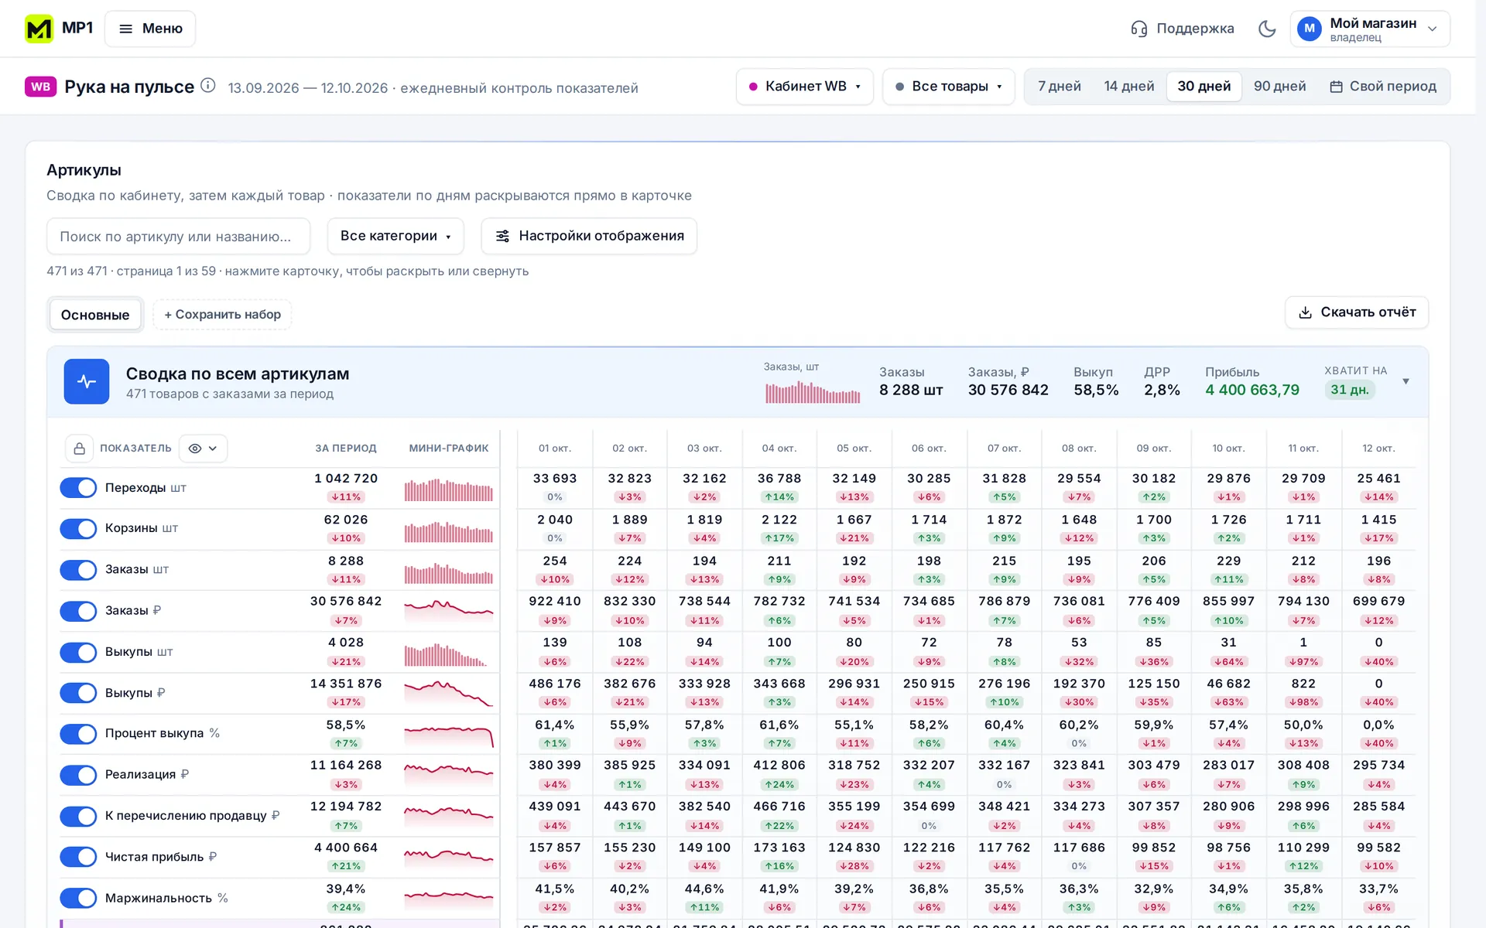Collapse the summary card arrow
Image resolution: width=1486 pixels, height=928 pixels.
click(x=1406, y=381)
